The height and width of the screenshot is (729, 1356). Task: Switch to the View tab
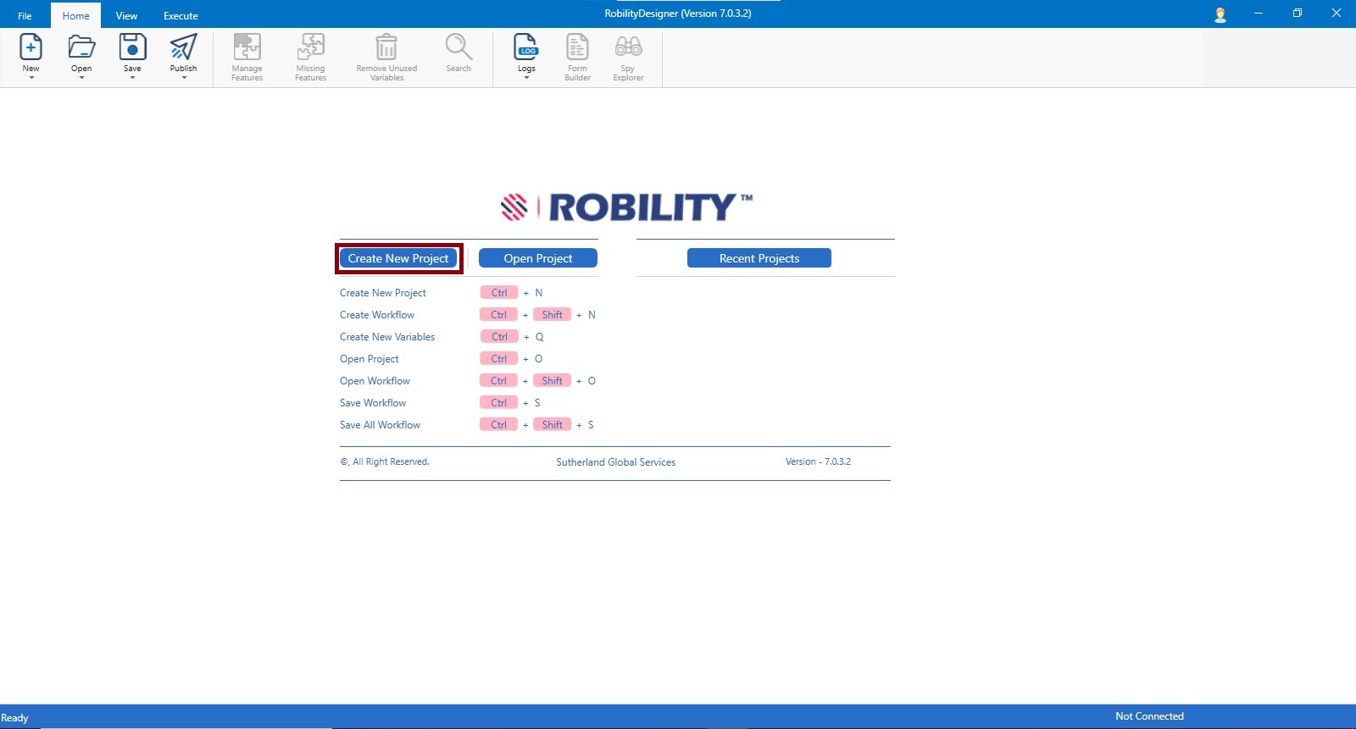click(126, 16)
